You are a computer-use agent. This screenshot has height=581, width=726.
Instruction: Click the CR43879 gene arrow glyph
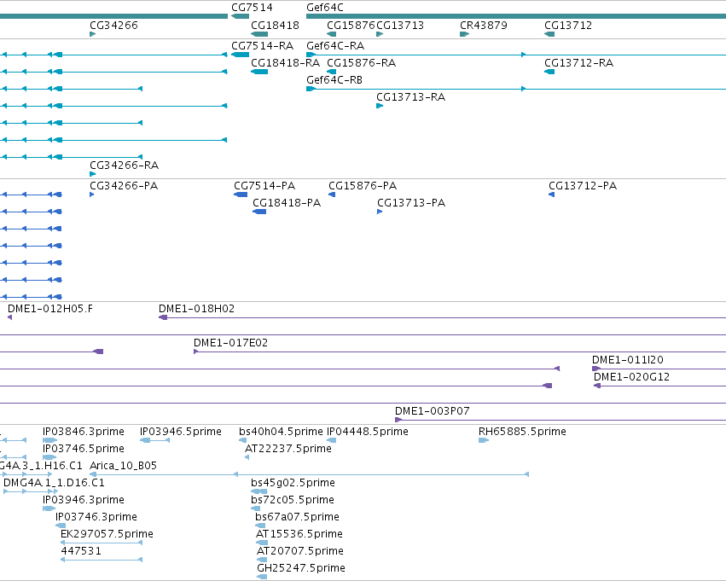coord(464,34)
